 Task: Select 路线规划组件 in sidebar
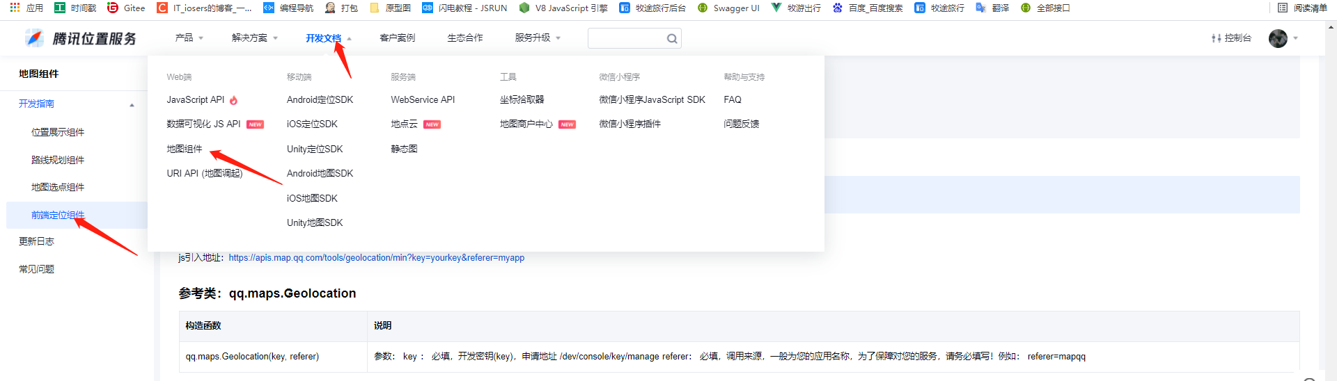(x=58, y=160)
